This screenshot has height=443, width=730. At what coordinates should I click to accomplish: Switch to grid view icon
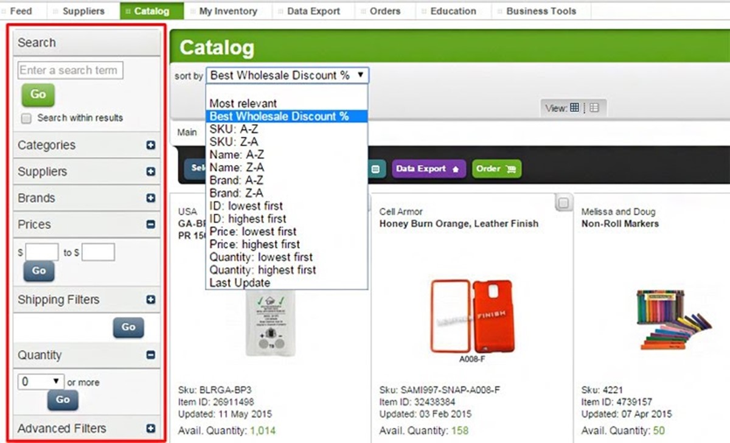coord(574,108)
